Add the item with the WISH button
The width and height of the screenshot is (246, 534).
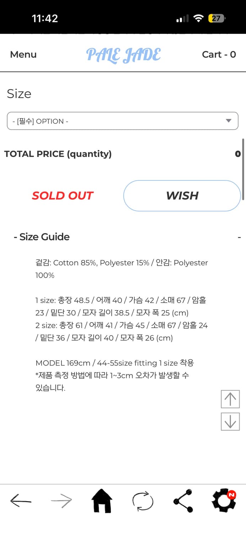182,195
